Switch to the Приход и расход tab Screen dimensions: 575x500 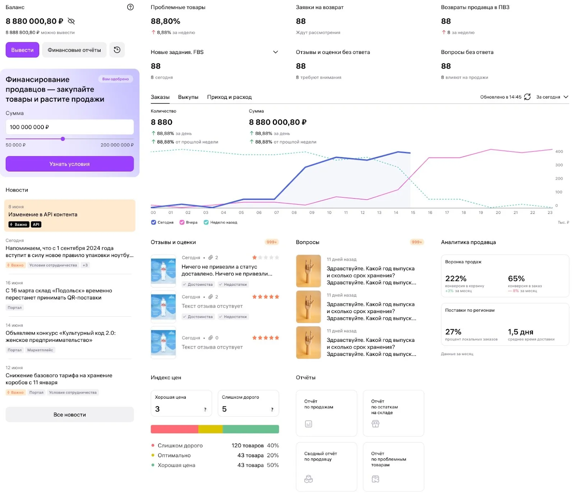coord(229,97)
